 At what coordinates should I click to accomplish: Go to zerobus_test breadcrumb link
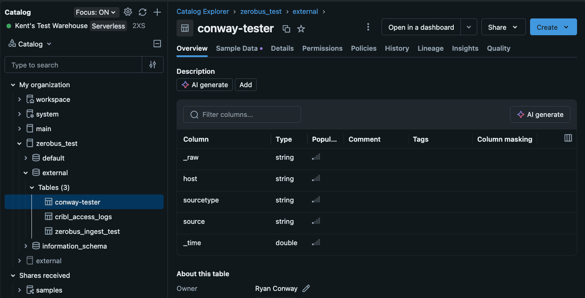tap(261, 11)
